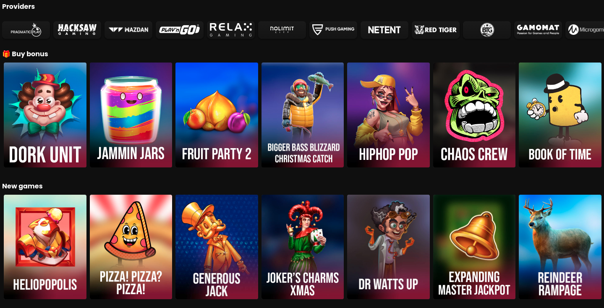Open the Hacksaw Gaming provider
604x308 pixels.
77,30
